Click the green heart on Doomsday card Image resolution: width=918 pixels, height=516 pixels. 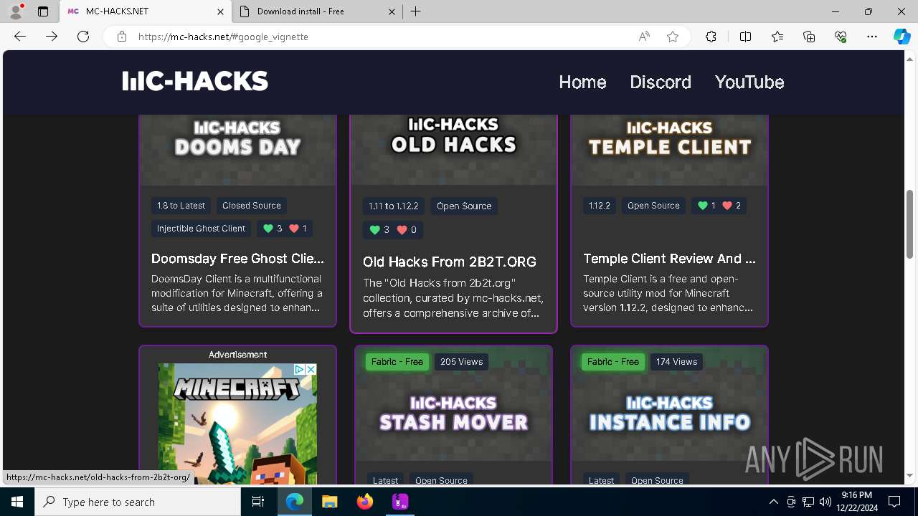click(x=268, y=229)
